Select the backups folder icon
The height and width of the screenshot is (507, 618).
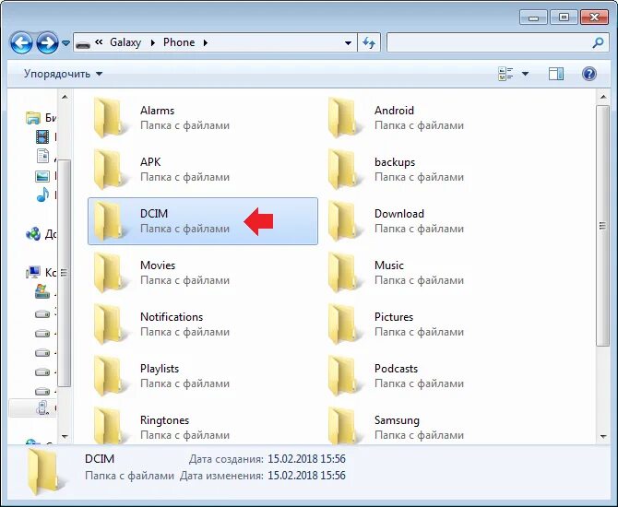pyautogui.click(x=345, y=170)
